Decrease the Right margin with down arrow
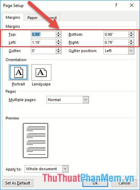This screenshot has width=140, height=190. point(131,44)
